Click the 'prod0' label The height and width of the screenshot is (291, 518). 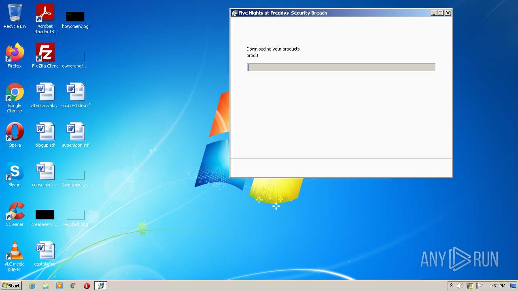[x=252, y=55]
